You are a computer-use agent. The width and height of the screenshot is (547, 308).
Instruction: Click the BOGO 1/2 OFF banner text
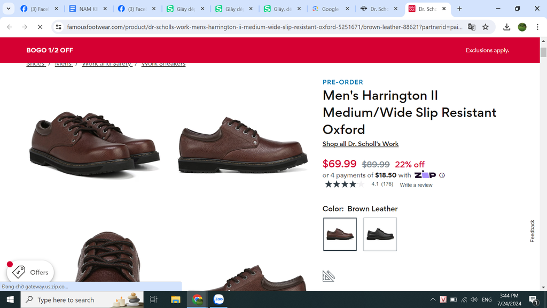[50, 50]
